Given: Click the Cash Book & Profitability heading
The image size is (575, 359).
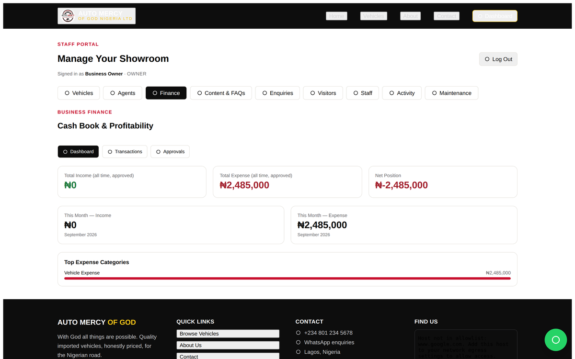Looking at the screenshot, I should pos(105,126).
